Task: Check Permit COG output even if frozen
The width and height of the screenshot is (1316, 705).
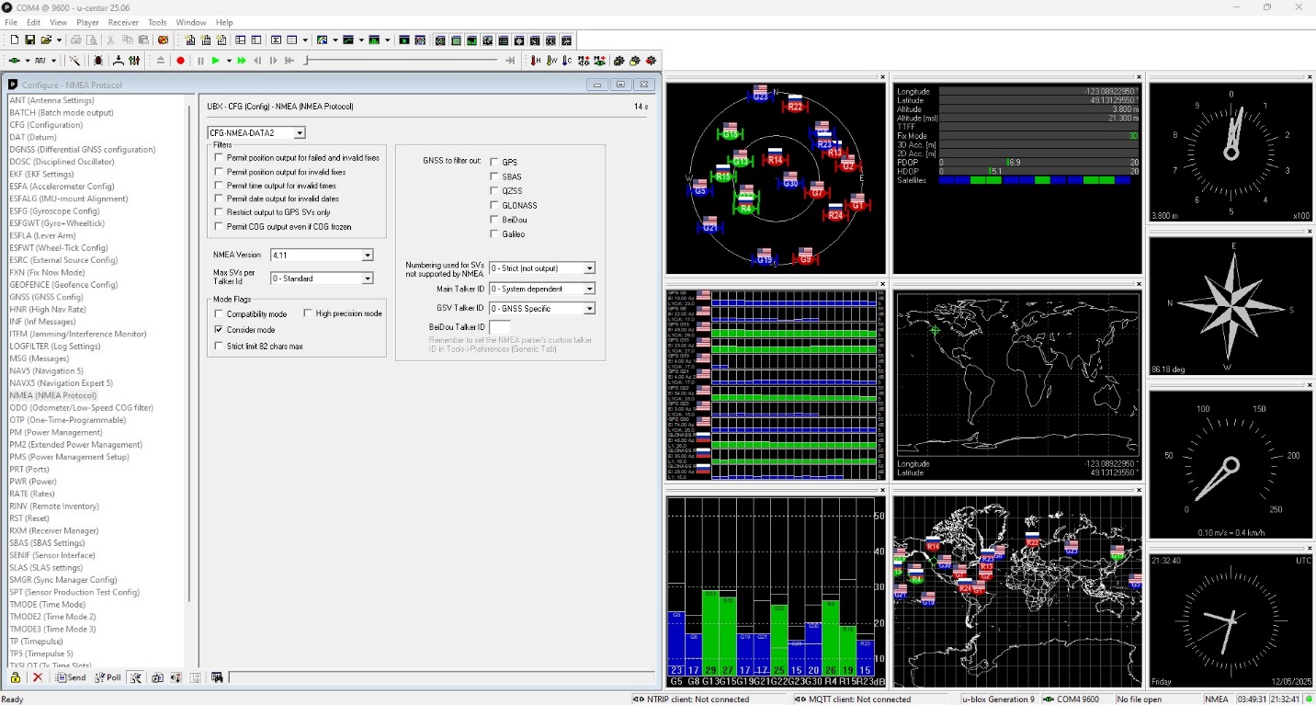Action: point(219,226)
